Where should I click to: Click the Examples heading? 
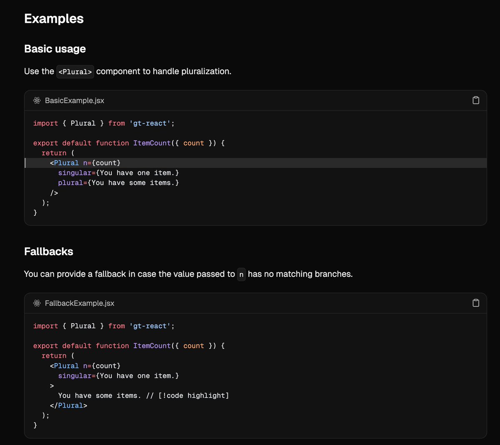(54, 19)
